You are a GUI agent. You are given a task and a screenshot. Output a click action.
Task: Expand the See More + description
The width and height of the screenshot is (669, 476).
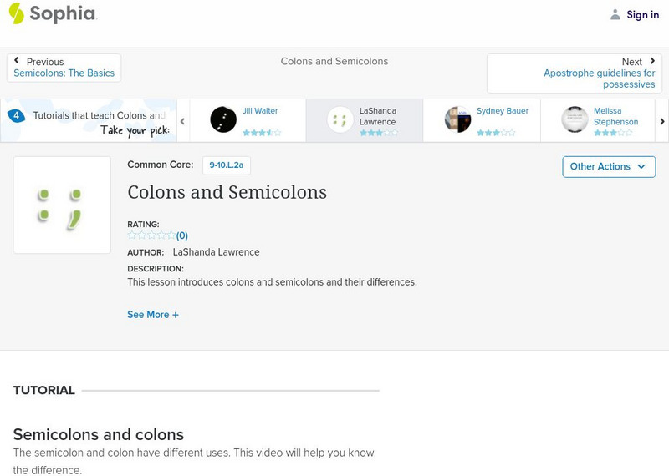click(x=153, y=315)
